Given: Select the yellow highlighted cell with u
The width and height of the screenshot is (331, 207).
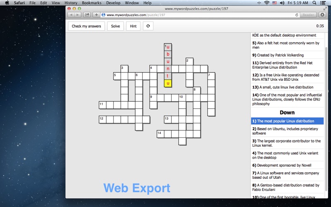Looking at the screenshot, I should tap(168, 83).
